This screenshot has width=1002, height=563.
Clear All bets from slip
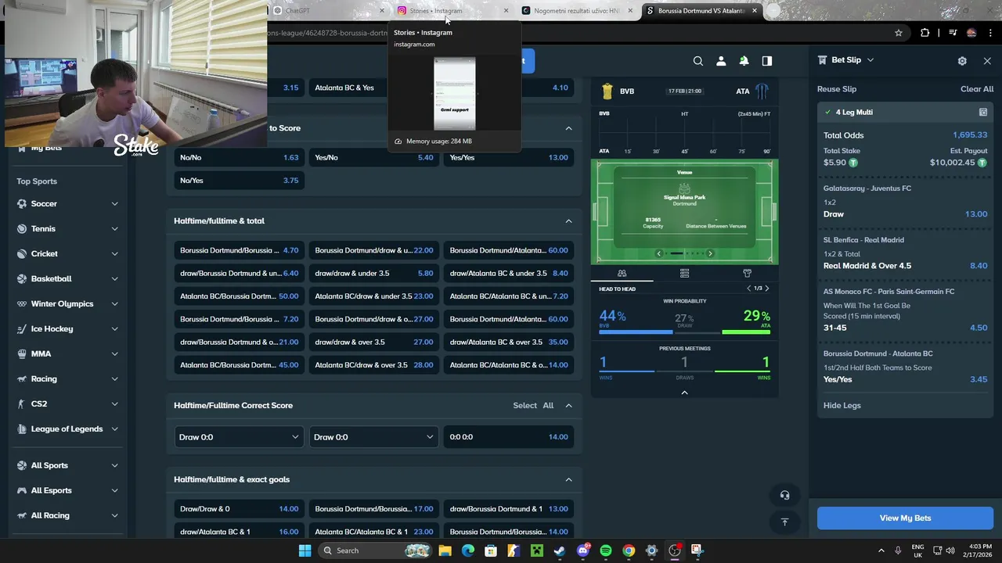click(977, 89)
